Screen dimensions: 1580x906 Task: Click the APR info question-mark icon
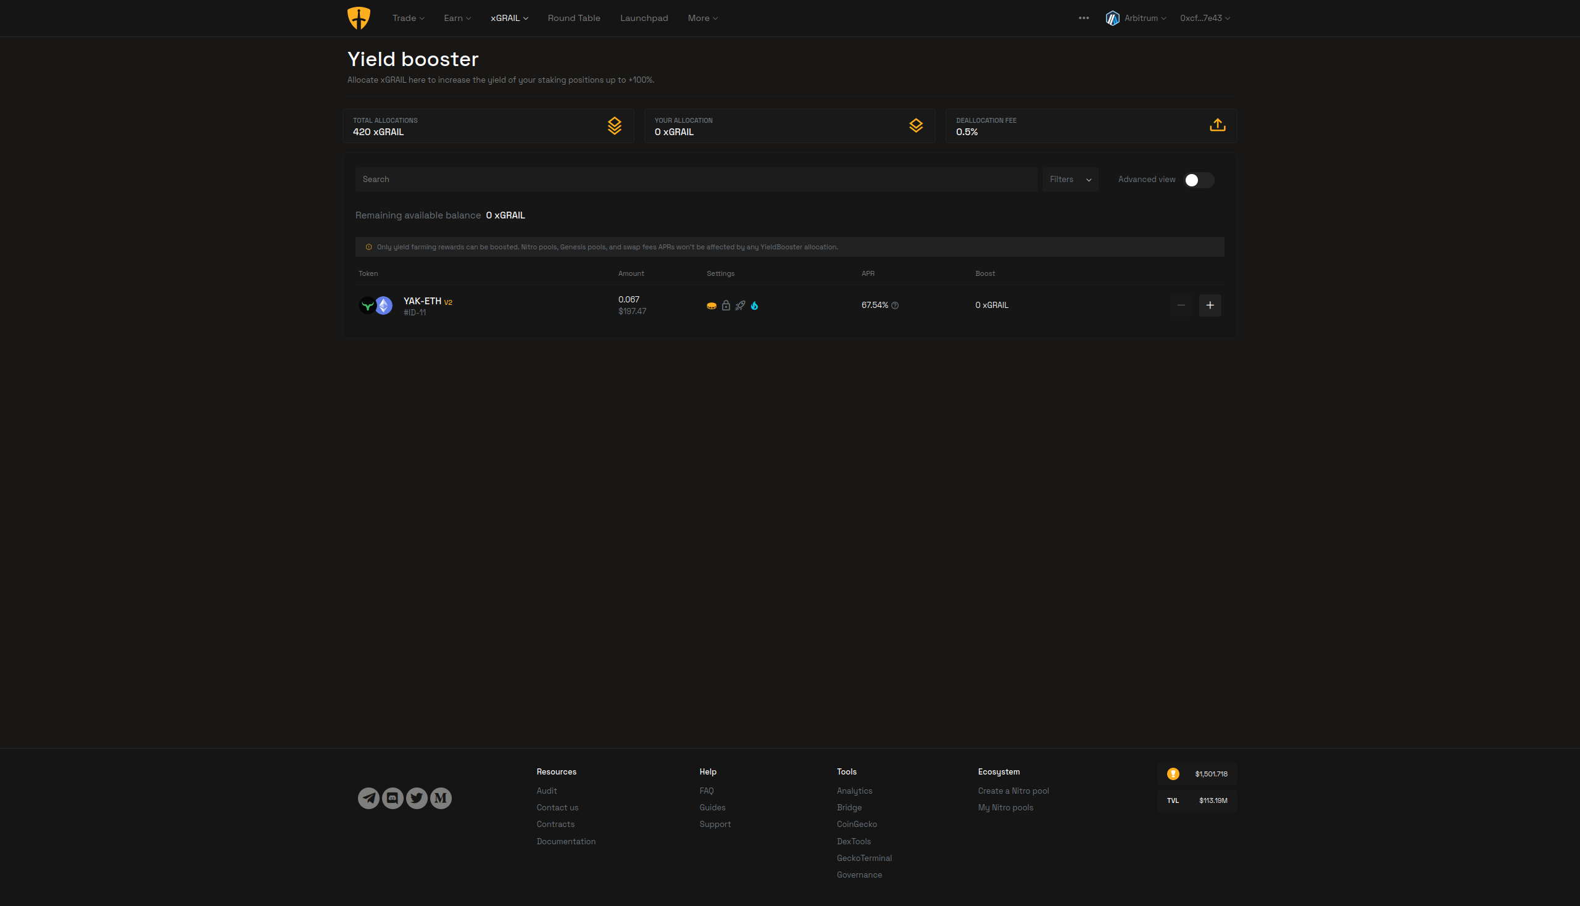click(x=895, y=305)
